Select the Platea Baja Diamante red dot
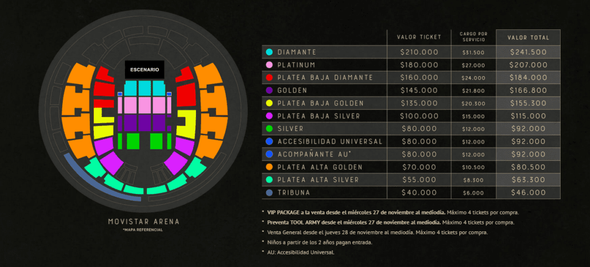 click(269, 77)
